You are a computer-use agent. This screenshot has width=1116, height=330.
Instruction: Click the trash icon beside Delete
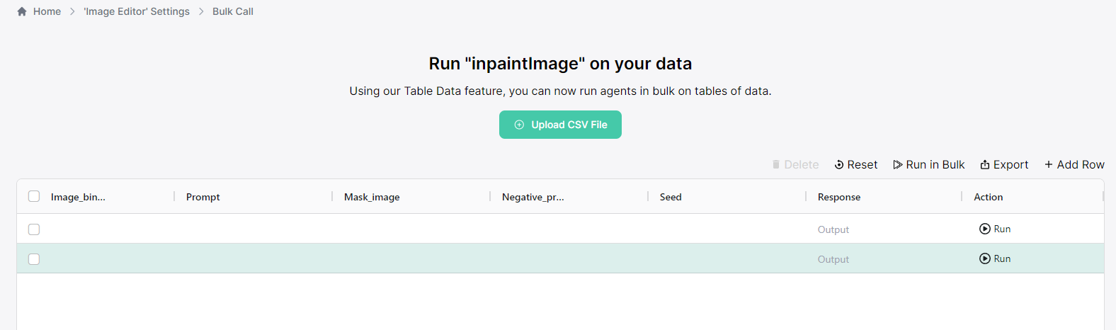point(776,164)
